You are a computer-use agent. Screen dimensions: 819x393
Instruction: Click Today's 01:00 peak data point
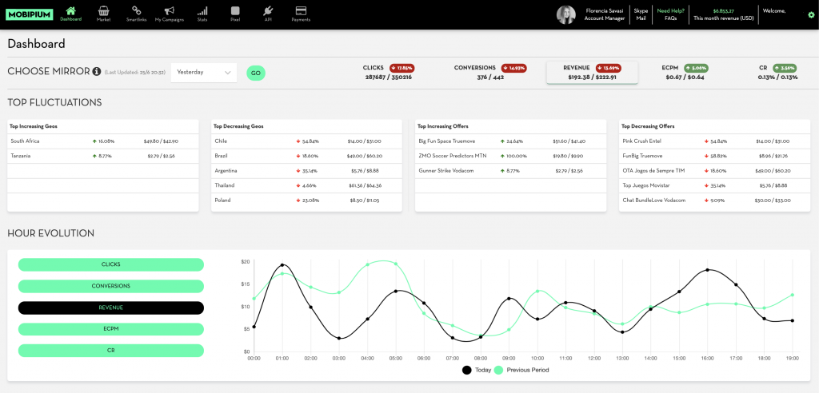tap(282, 265)
